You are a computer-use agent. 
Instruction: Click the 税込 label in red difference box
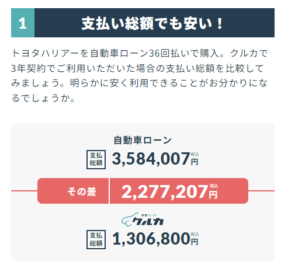click(x=214, y=186)
